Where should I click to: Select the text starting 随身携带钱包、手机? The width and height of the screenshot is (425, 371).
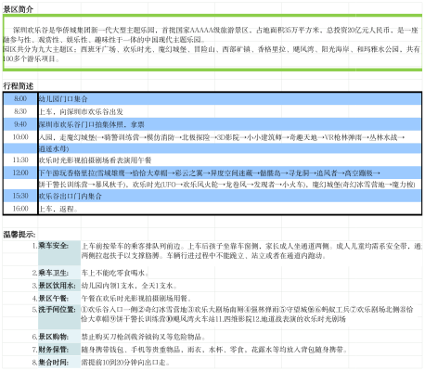pyautogui.click(x=214, y=350)
